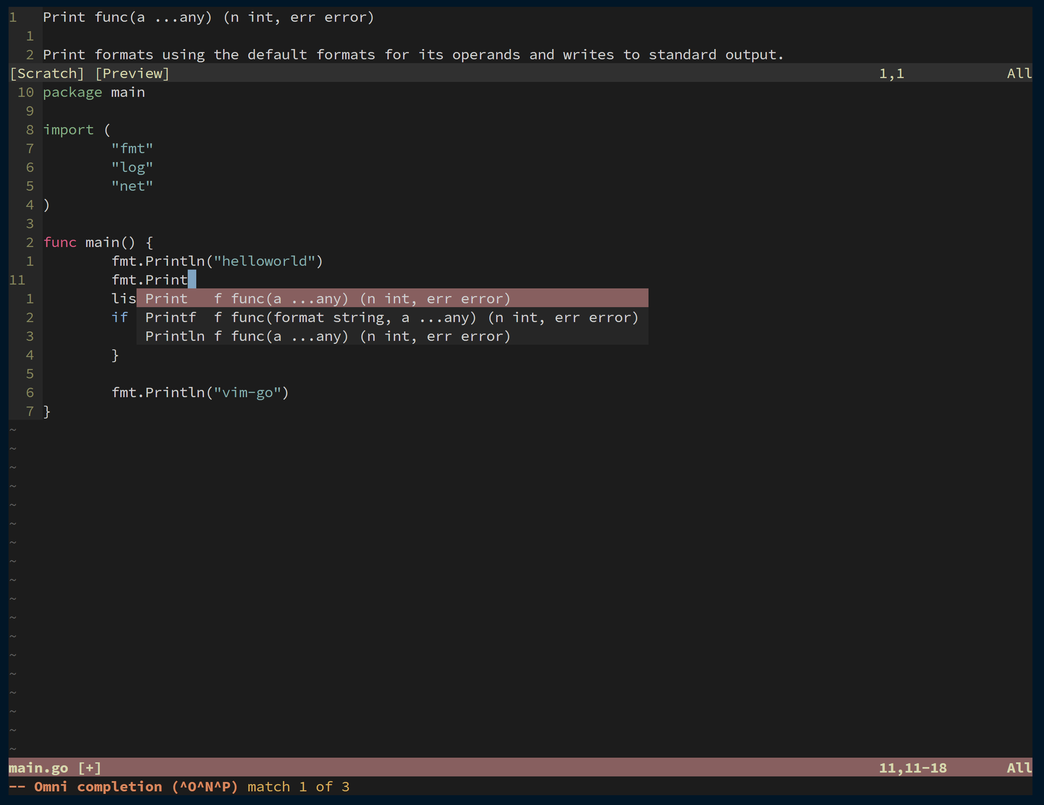The width and height of the screenshot is (1044, 805).
Task: Click the "net" import string
Action: [x=132, y=186]
